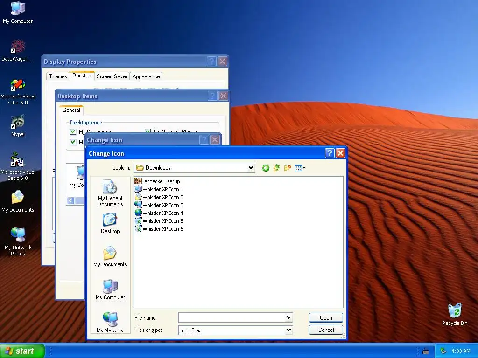Click the Help button on Display Properties

pos(211,62)
